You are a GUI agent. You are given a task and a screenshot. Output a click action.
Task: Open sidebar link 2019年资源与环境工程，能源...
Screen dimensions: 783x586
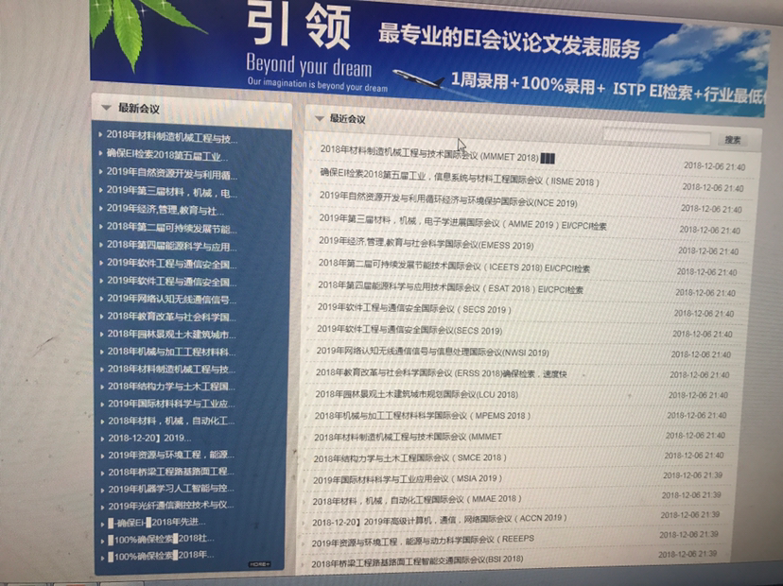click(x=171, y=456)
